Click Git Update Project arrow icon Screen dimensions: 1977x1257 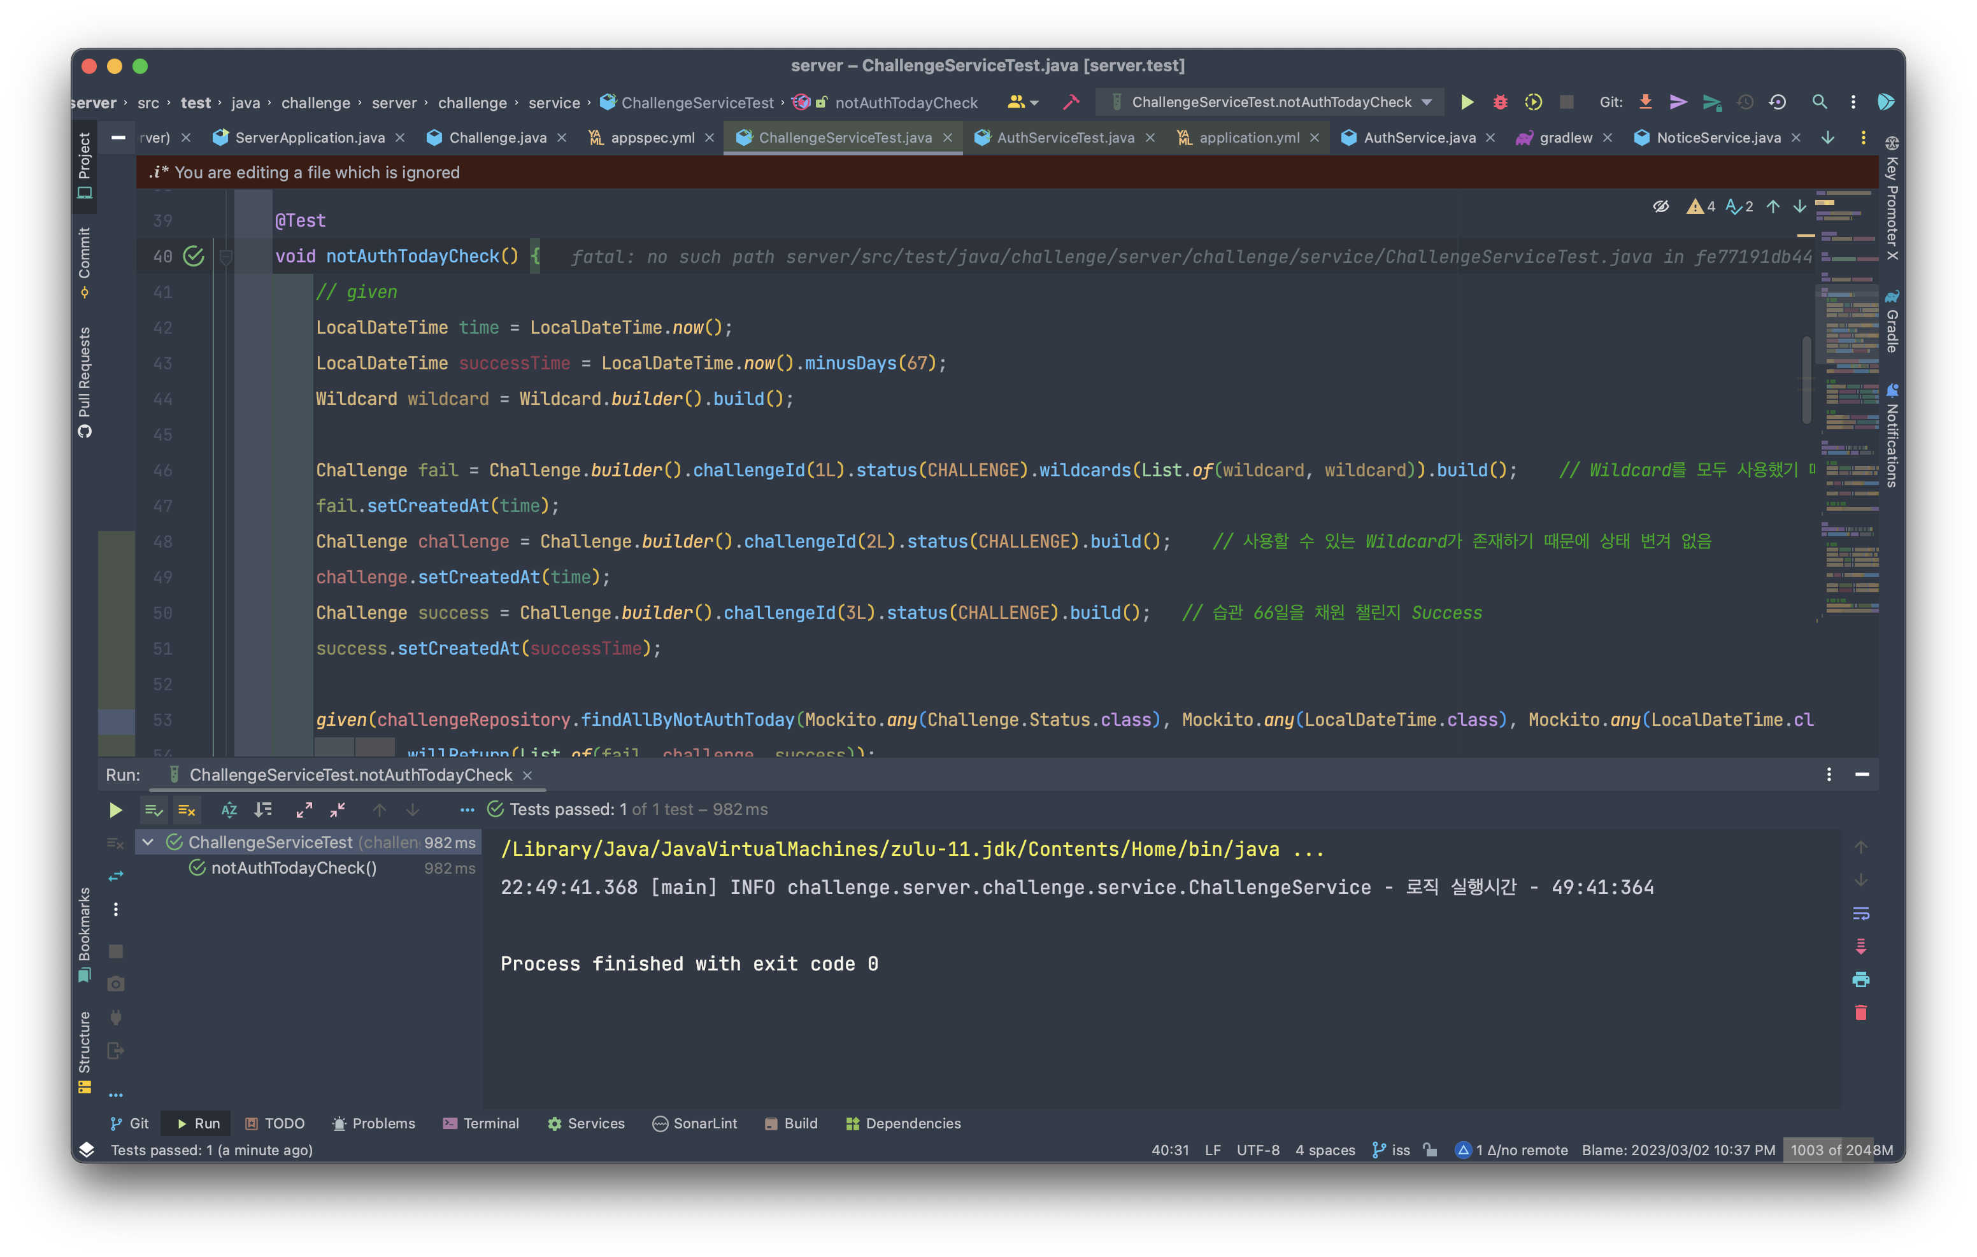(1645, 102)
